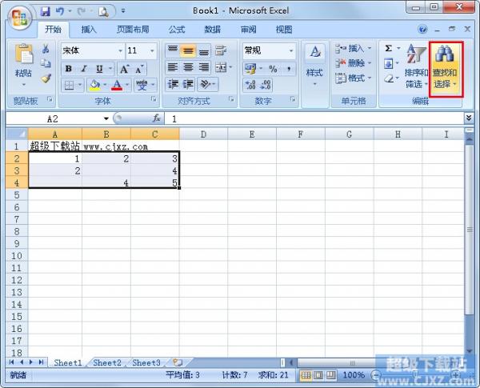Click the Office button logo
This screenshot has height=388, width=480.
point(18,15)
